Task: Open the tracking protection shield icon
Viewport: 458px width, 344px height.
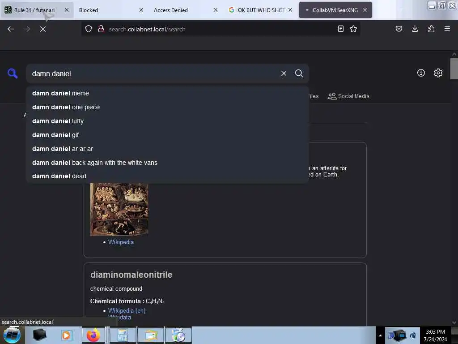Action: [x=89, y=29]
